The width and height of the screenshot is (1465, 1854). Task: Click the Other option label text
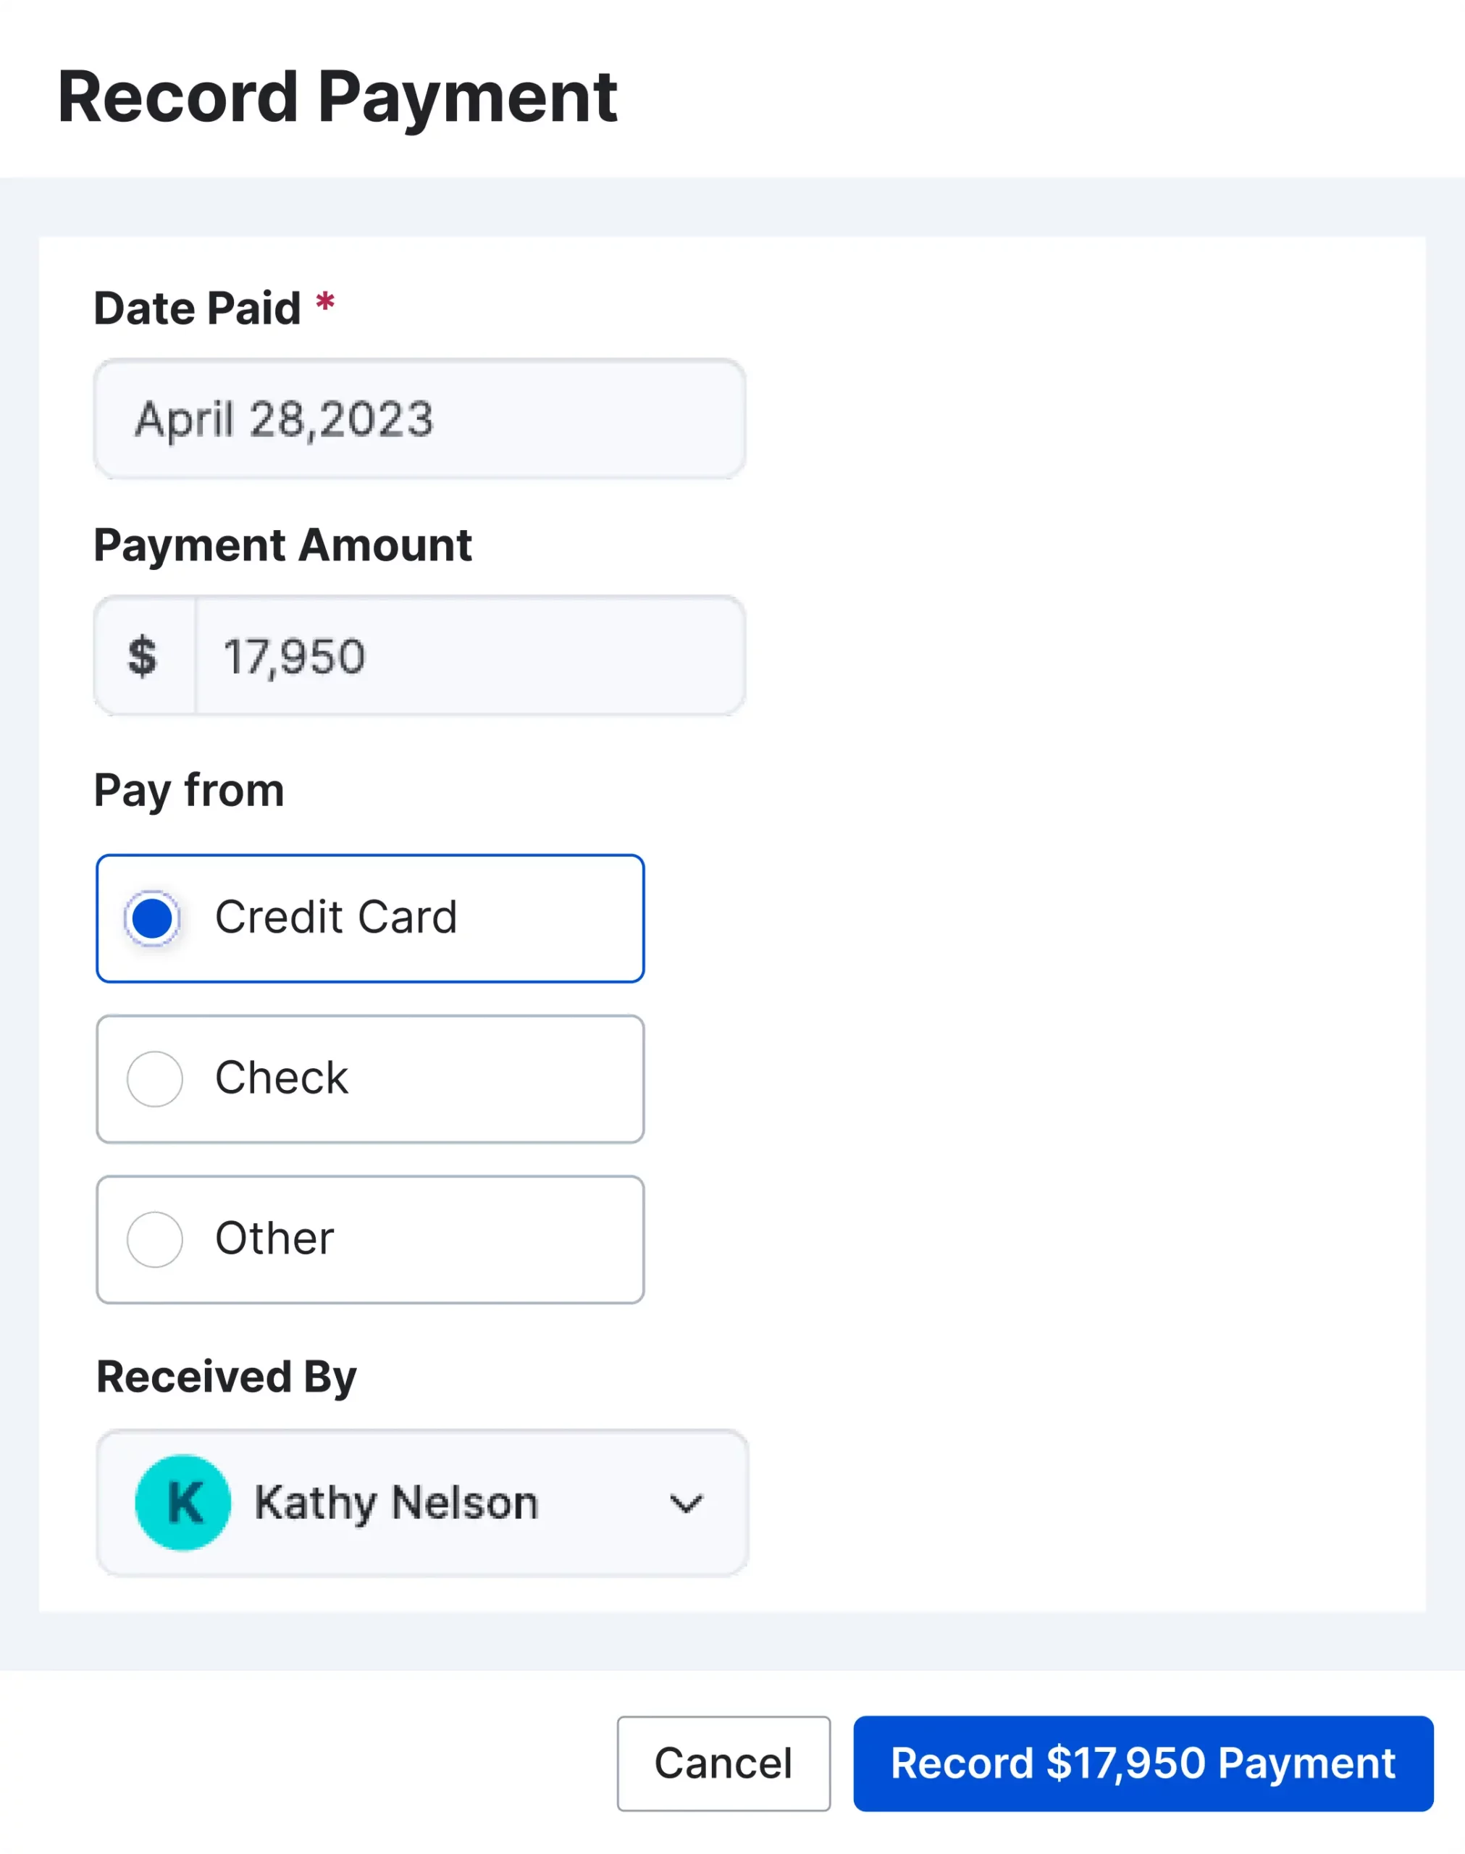(x=274, y=1238)
